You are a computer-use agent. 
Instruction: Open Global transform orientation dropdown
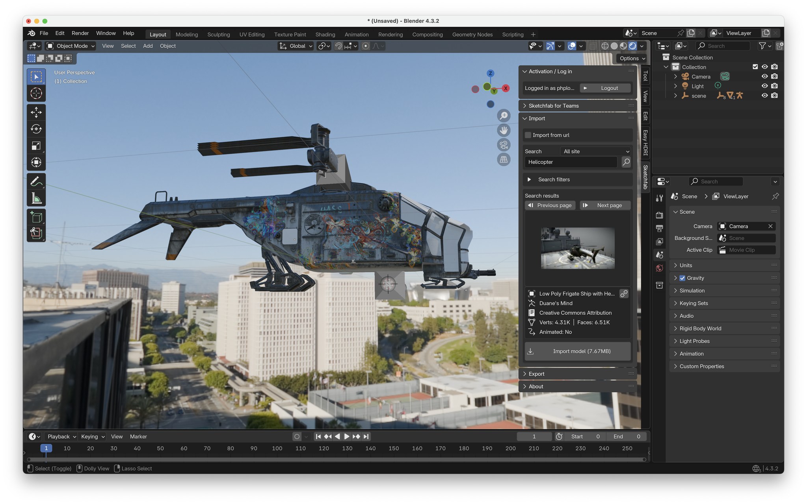(x=296, y=46)
